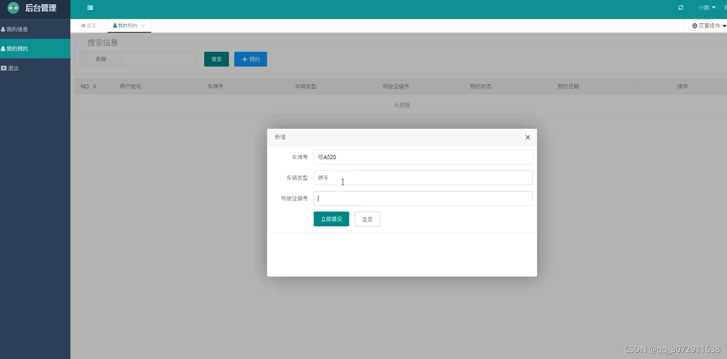This screenshot has width=727, height=359.
Task: Click the 无数据 empty table text
Action: [402, 105]
